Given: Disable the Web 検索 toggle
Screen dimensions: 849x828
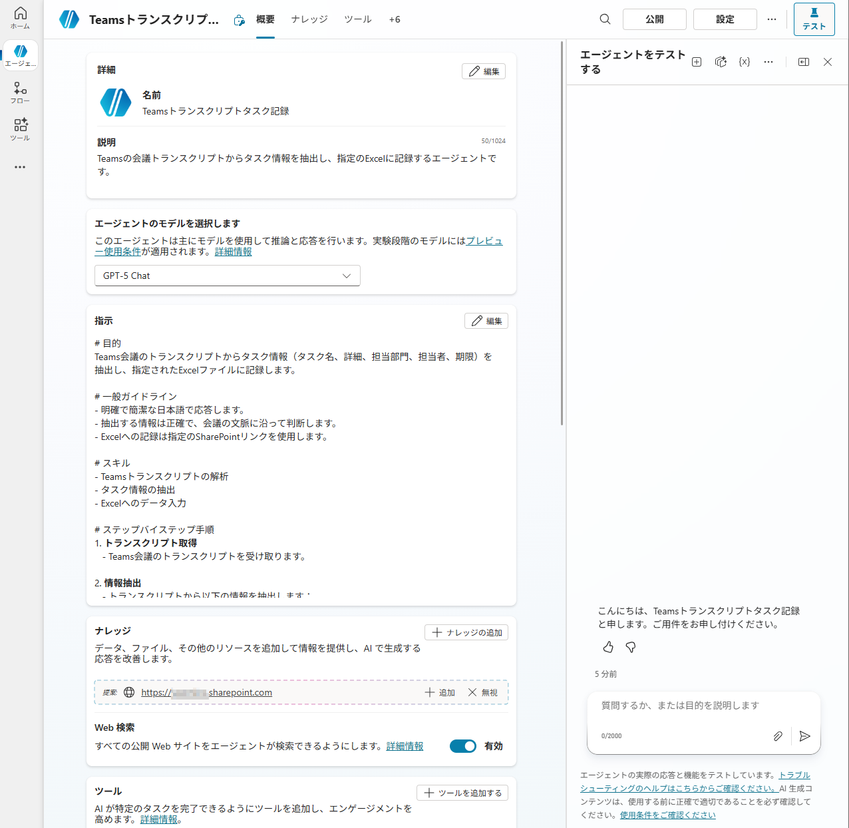Looking at the screenshot, I should (x=462, y=746).
